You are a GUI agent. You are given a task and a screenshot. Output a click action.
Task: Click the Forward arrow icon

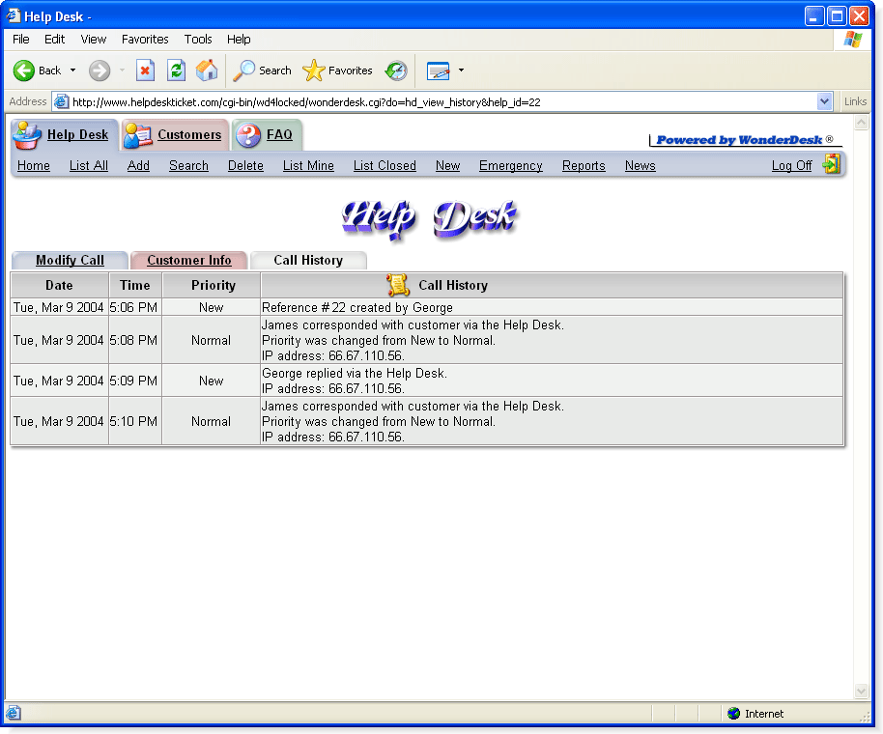pyautogui.click(x=100, y=71)
